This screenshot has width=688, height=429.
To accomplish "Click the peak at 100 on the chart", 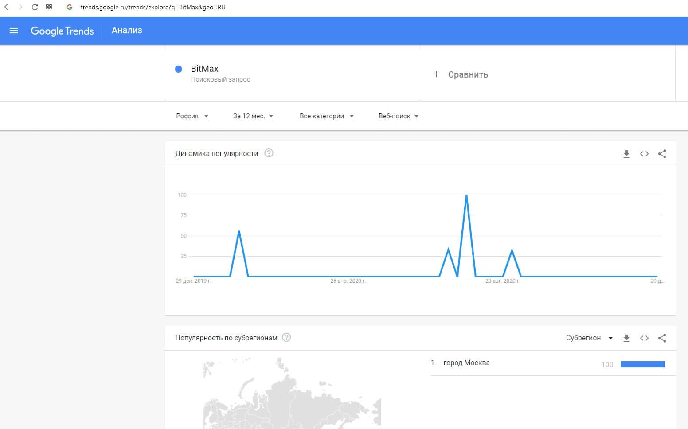I will click(466, 195).
